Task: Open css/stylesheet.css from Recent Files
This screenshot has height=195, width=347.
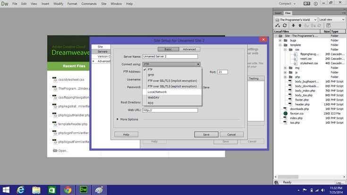Action: [x=71, y=79]
